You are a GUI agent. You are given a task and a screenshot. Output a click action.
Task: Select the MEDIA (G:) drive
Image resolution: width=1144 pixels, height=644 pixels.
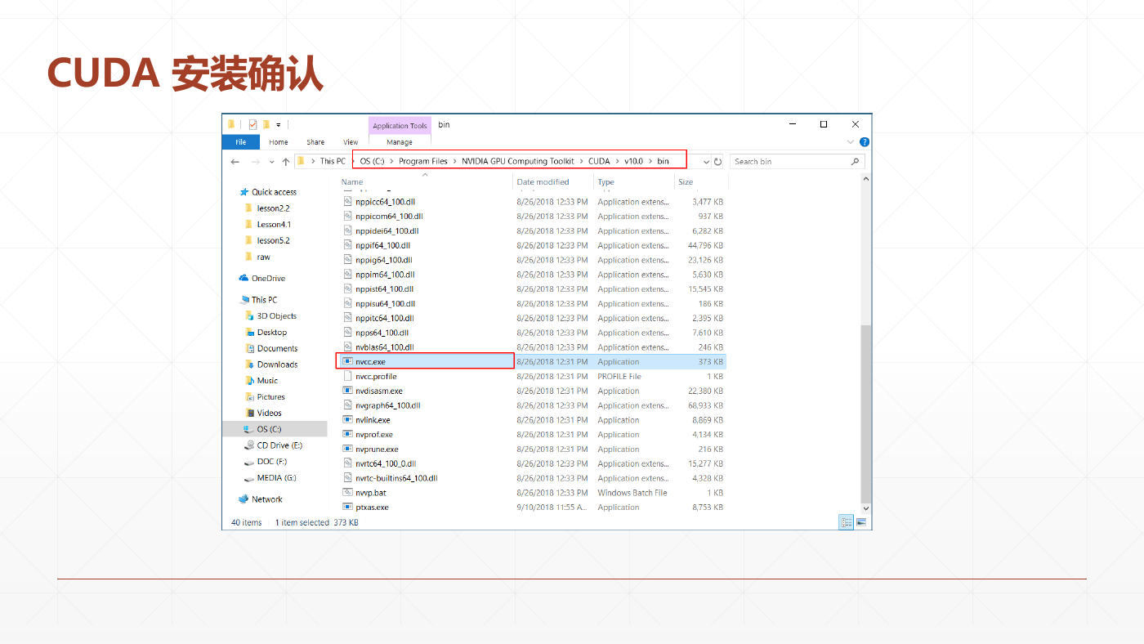(x=276, y=478)
